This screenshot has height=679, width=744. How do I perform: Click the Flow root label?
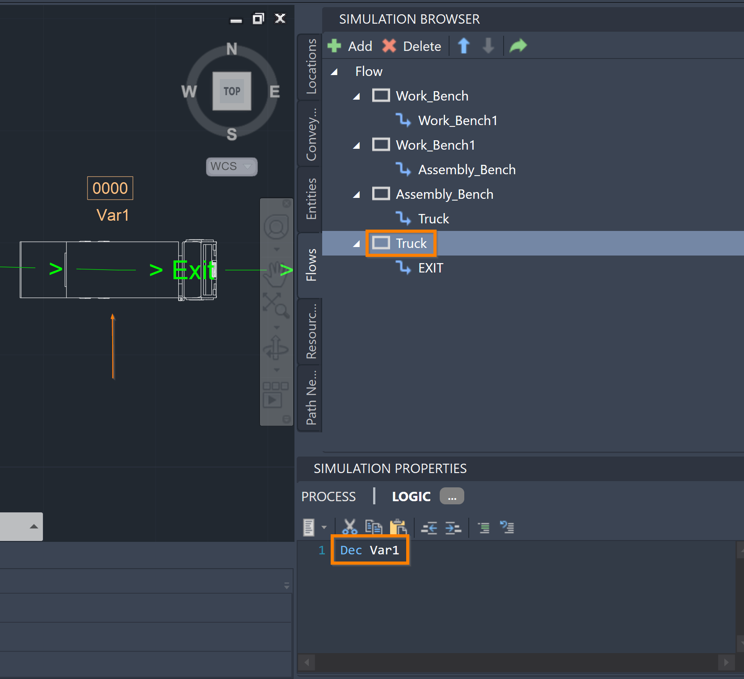pos(369,71)
